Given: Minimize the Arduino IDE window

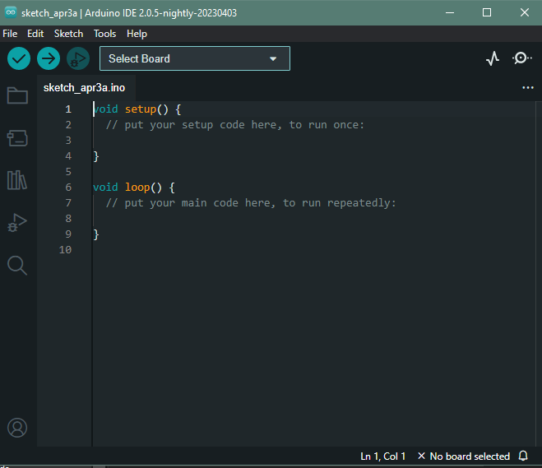Looking at the screenshot, I should click(x=450, y=13).
